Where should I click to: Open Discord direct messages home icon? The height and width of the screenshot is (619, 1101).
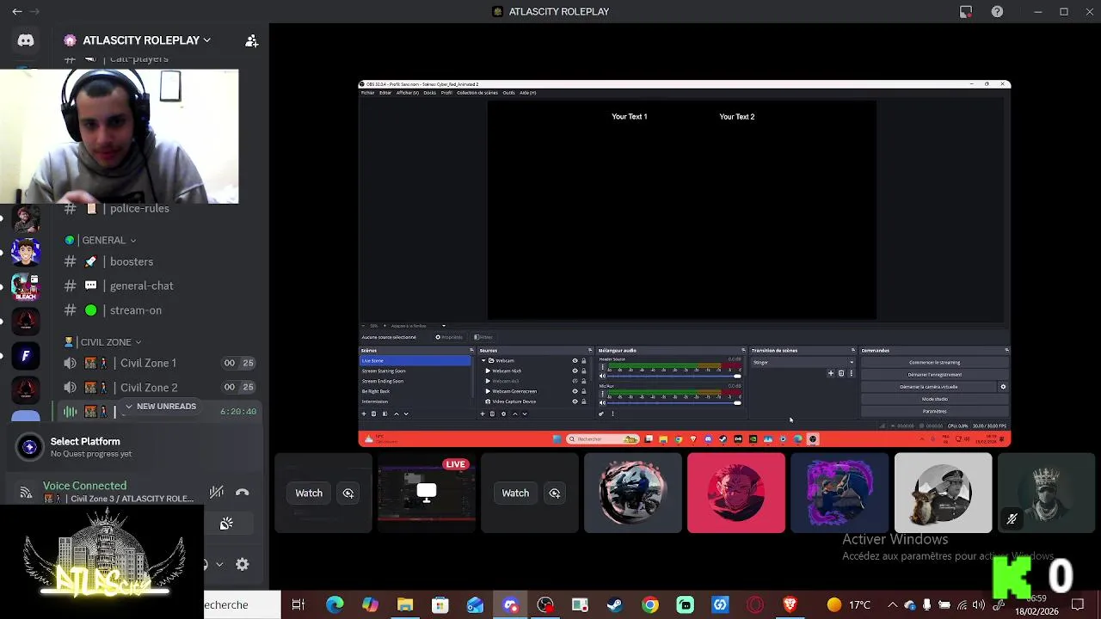26,40
